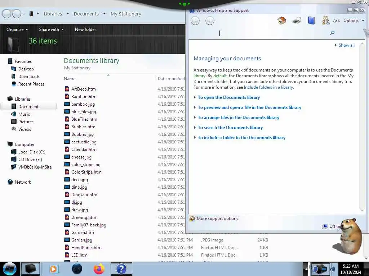Open the Help home page icon

[x=281, y=20]
